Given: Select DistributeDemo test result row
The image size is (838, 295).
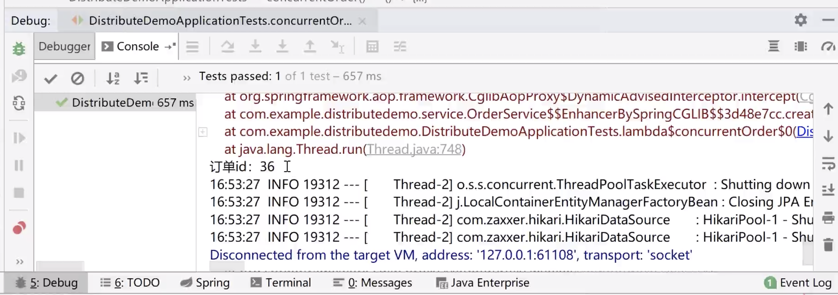Looking at the screenshot, I should click(x=115, y=103).
